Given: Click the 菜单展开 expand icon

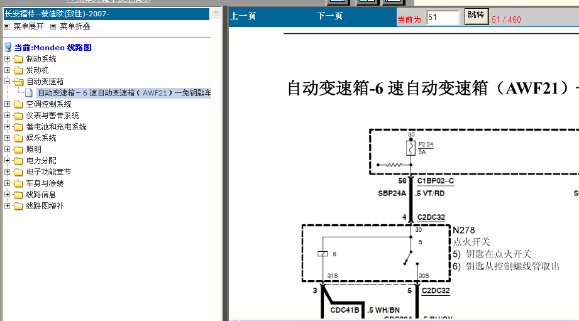Looking at the screenshot, I should [x=6, y=26].
